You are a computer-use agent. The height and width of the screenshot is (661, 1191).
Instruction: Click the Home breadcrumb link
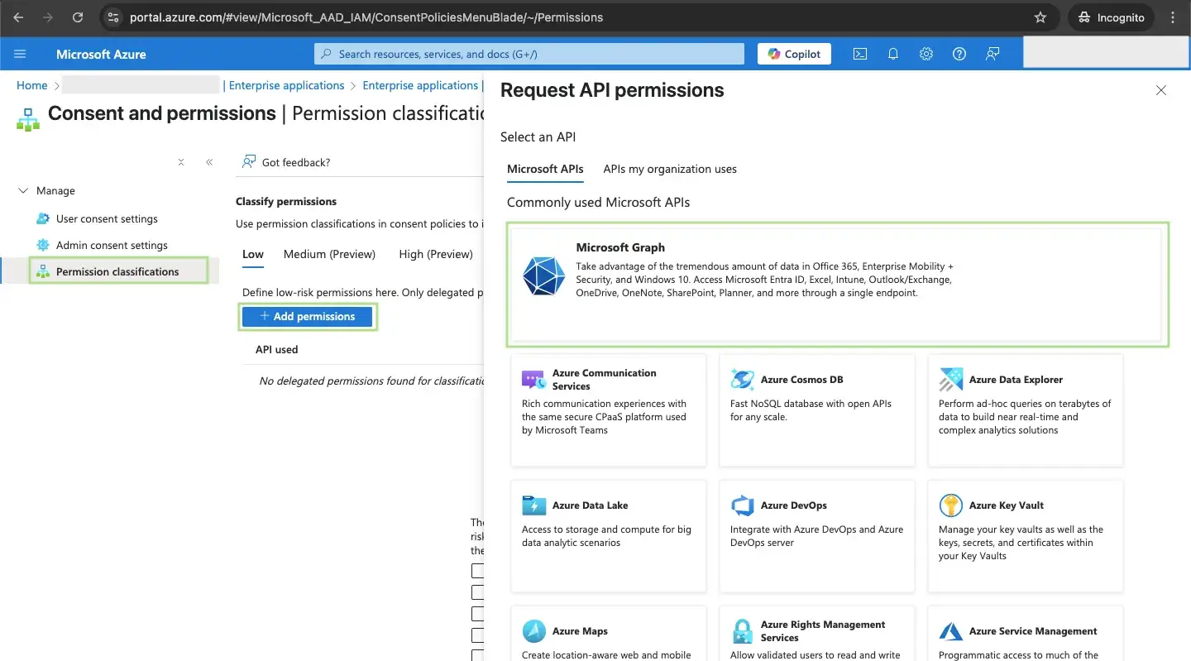32,85
